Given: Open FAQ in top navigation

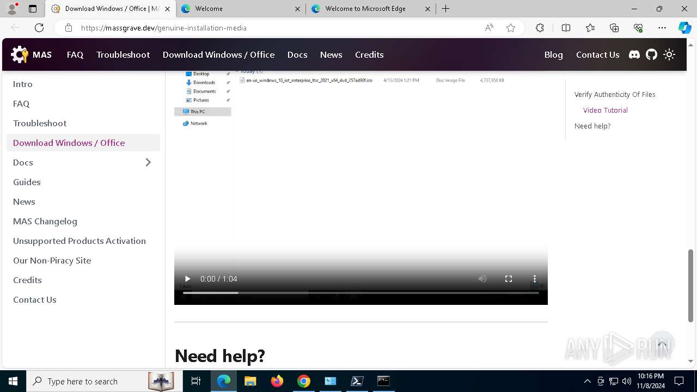Looking at the screenshot, I should coord(75,54).
